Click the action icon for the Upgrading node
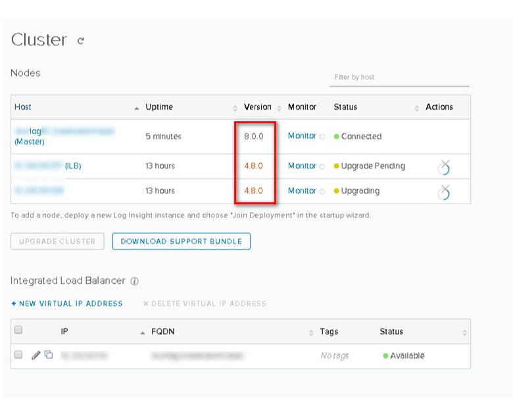This screenshot has width=513, height=404. click(445, 191)
